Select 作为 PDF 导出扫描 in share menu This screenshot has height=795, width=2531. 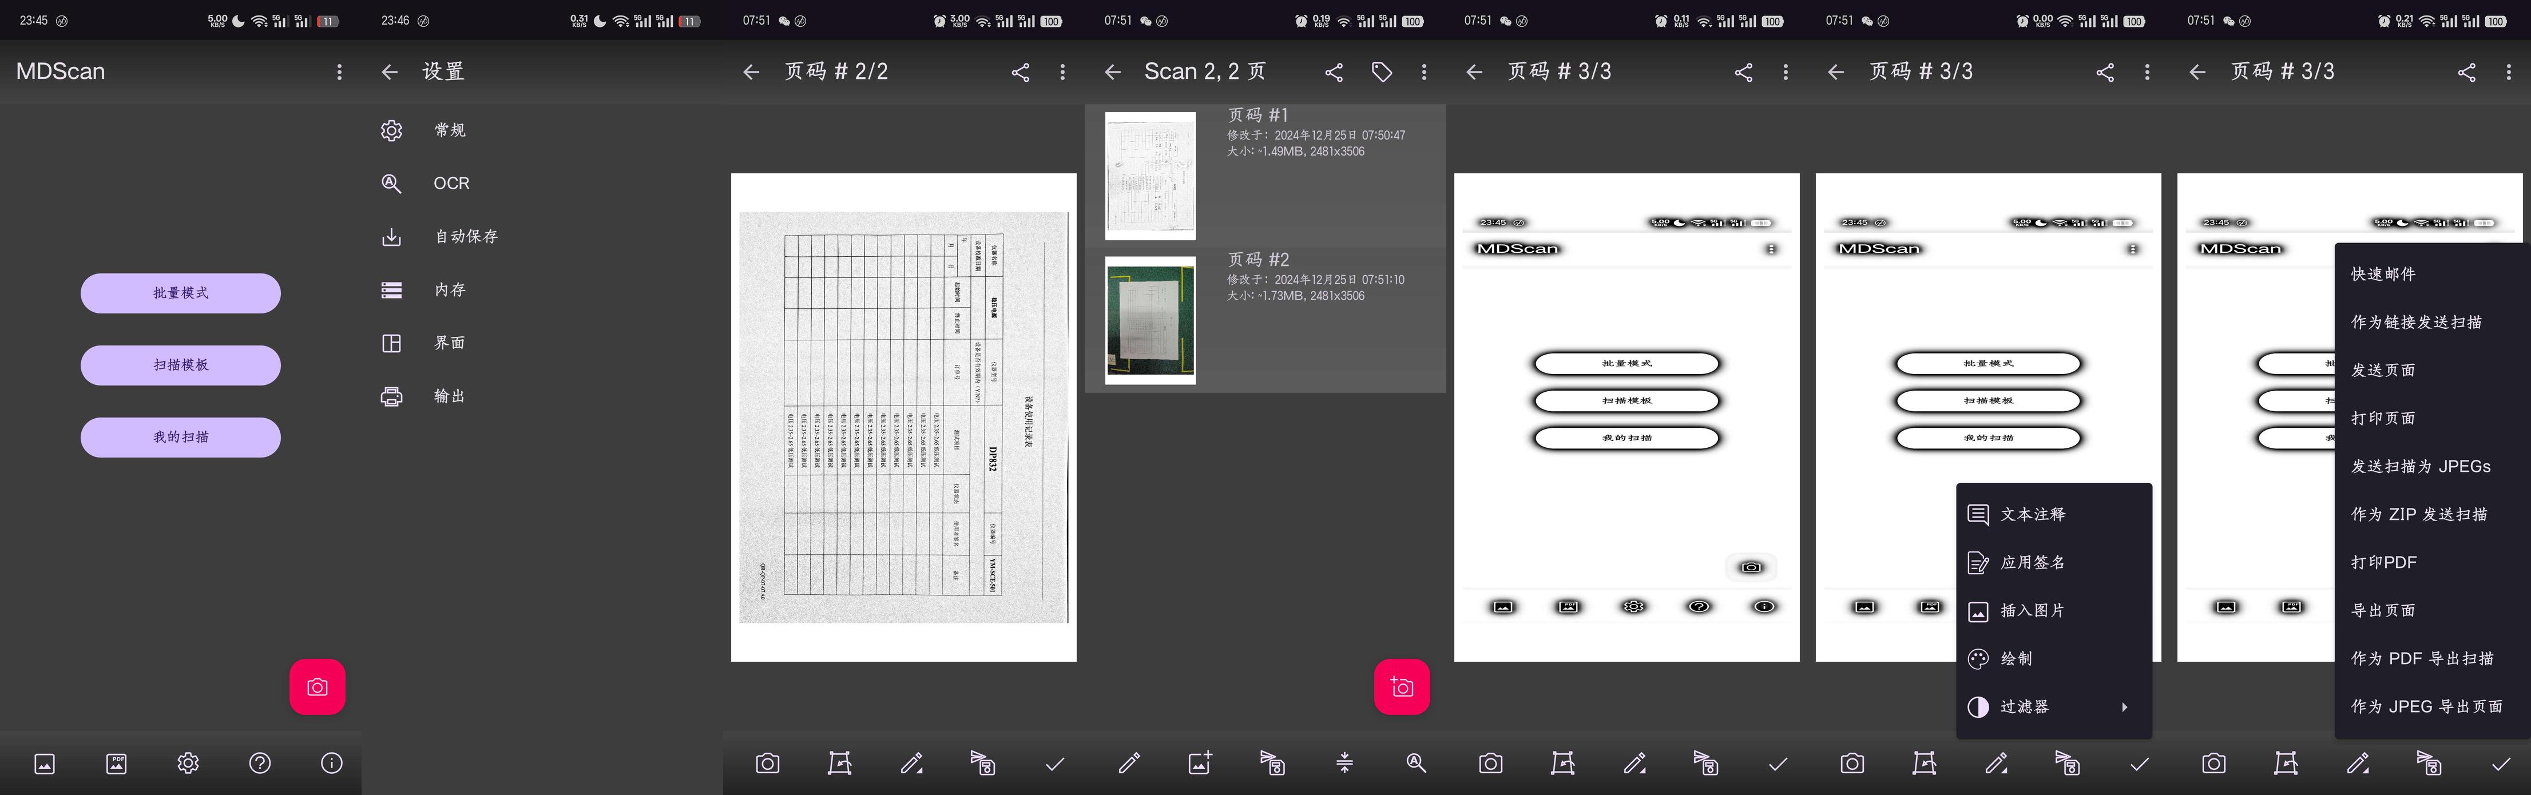2421,658
